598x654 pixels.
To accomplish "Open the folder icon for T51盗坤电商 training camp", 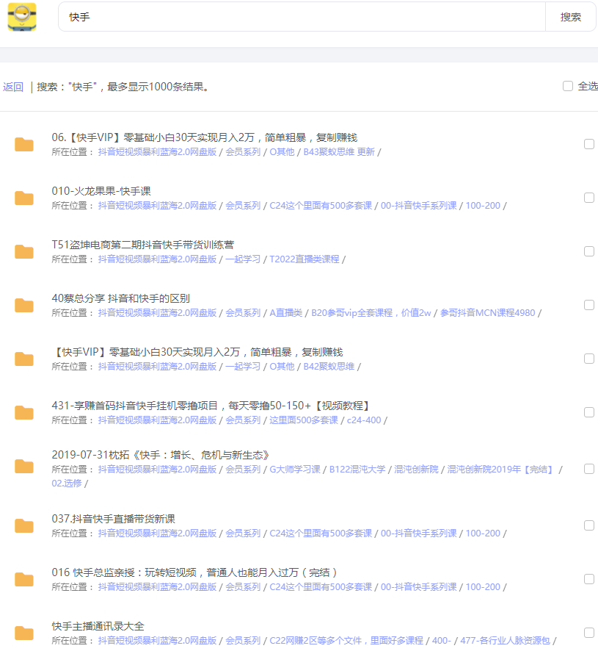I will tap(24, 250).
